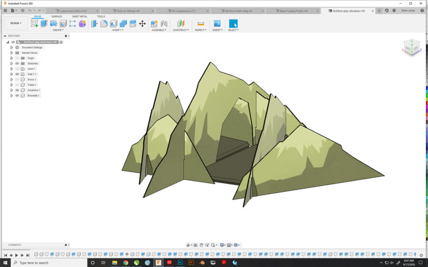
Task: Click the New Component icon
Action: (154, 24)
